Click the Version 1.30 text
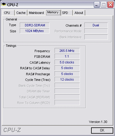The width and height of the screenshot is (115, 136). point(98,122)
